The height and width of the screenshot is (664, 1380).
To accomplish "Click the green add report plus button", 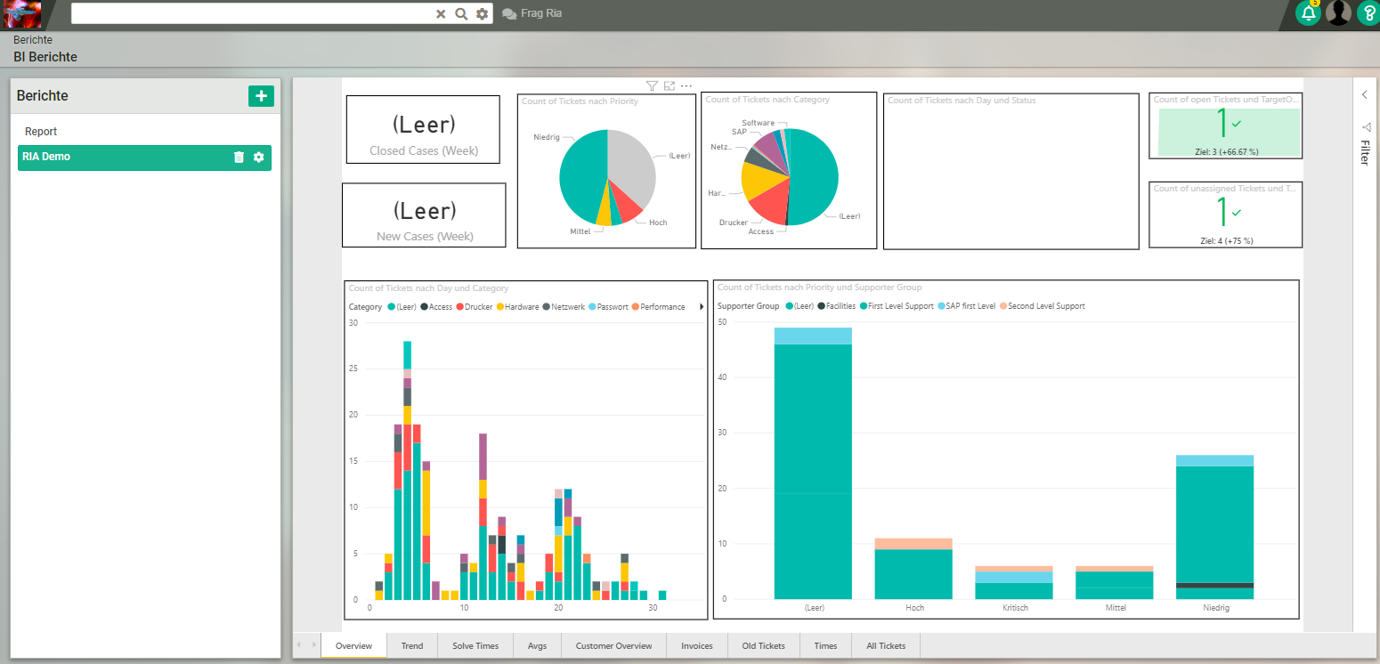I will pos(261,96).
